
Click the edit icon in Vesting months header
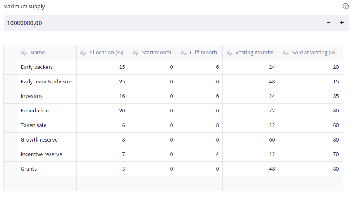[x=229, y=53]
